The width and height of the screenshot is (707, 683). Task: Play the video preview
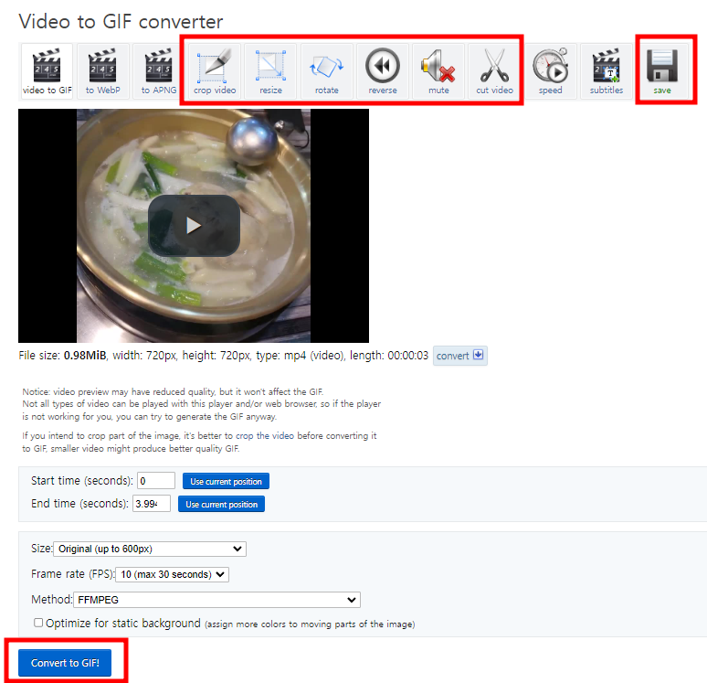click(x=194, y=225)
